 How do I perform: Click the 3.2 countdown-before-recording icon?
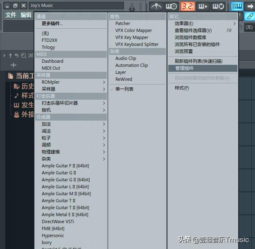coord(187,6)
